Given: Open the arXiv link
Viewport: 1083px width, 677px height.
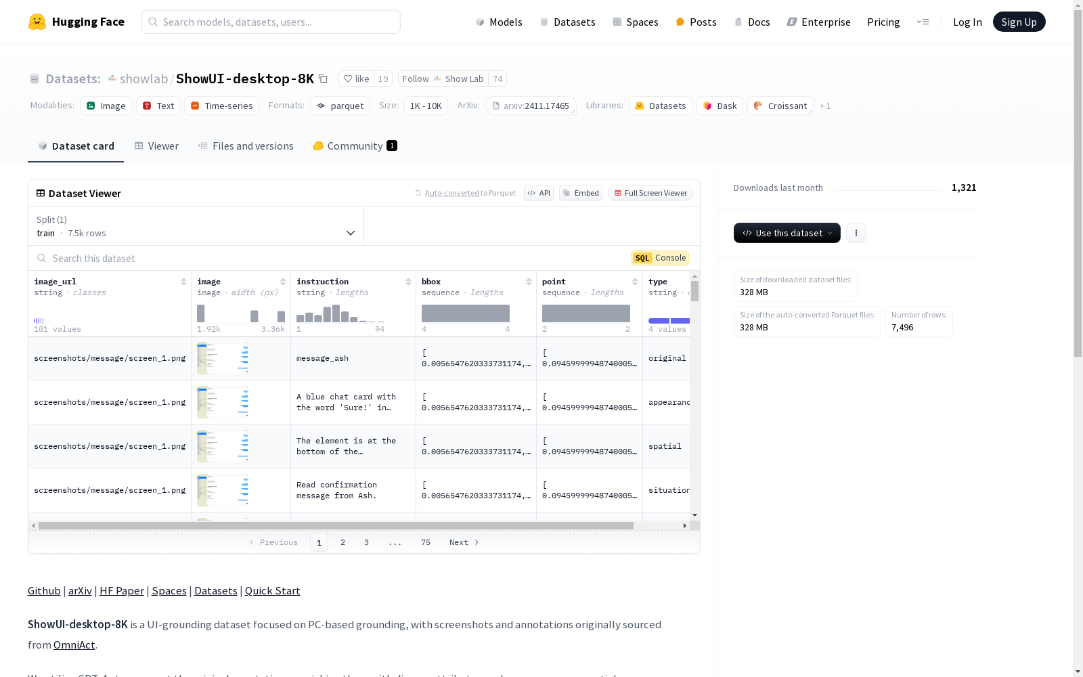Looking at the screenshot, I should [x=80, y=590].
